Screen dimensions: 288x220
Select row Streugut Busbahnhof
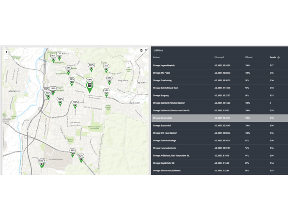[219, 126]
